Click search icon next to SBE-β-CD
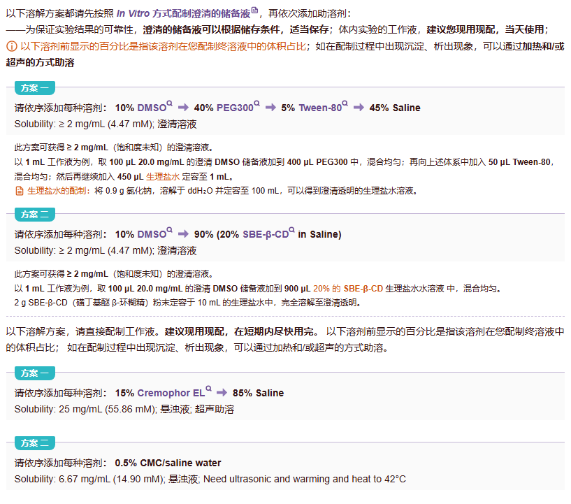The width and height of the screenshot is (571, 504). tap(291, 230)
